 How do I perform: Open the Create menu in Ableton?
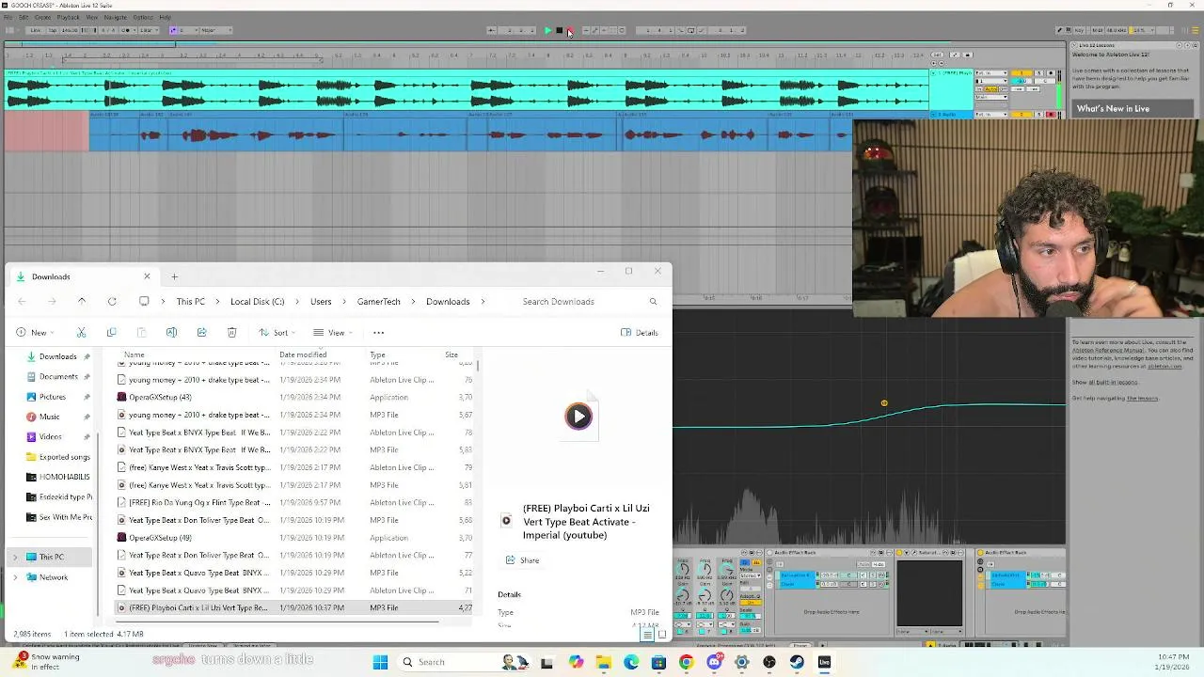(x=42, y=17)
